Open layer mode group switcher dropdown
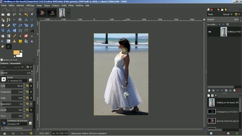 coord(237,14)
